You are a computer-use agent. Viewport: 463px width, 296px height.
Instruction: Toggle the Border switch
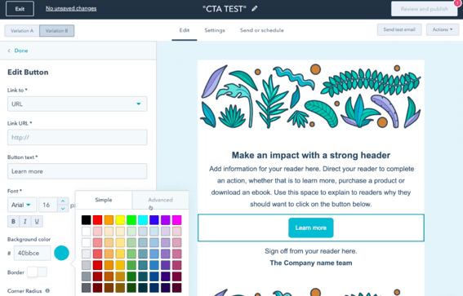[37, 272]
